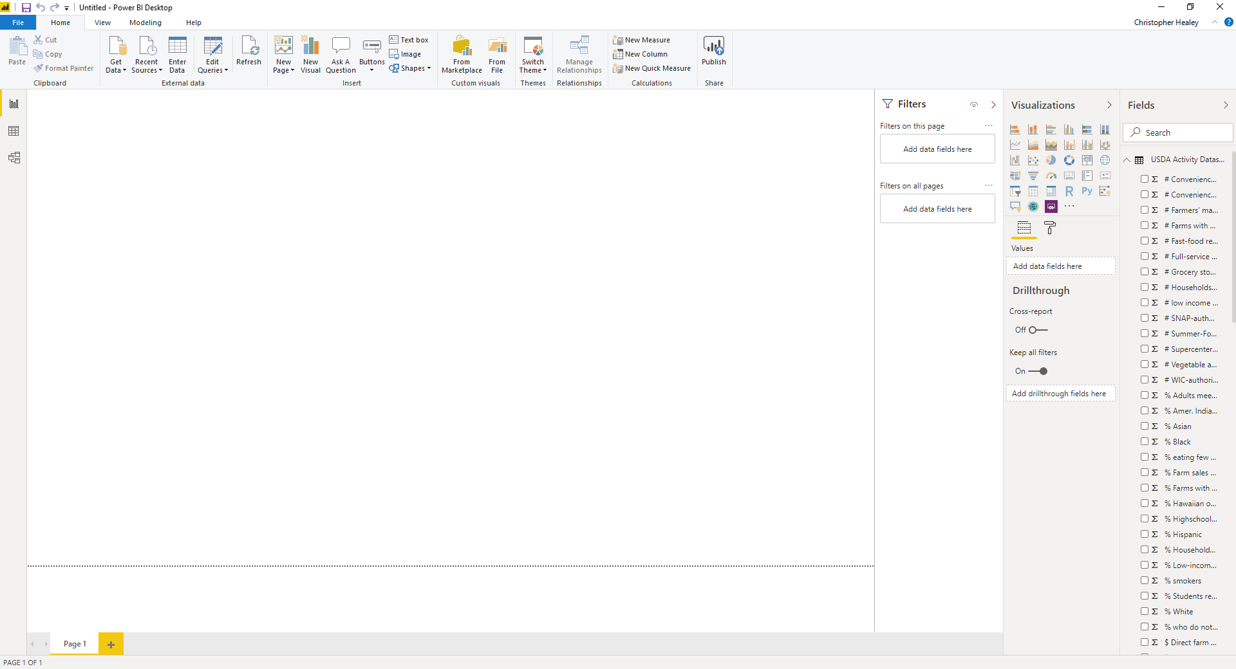This screenshot has height=669, width=1236.
Task: Open the Help ribbon tab
Action: (x=194, y=23)
